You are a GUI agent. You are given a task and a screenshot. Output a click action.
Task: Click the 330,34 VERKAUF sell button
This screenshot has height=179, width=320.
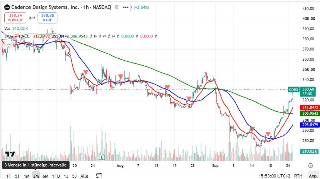click(x=15, y=18)
